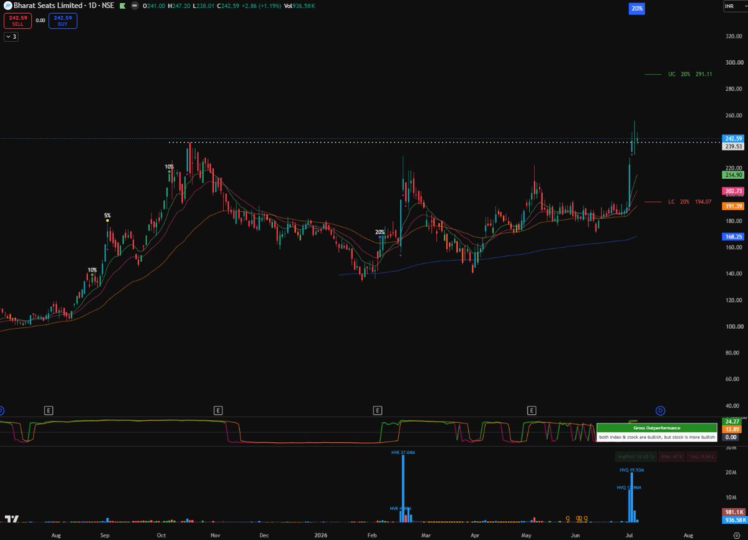Click the orange 191.39 price axis tag
Viewport: 748px width, 540px height.
[732, 206]
